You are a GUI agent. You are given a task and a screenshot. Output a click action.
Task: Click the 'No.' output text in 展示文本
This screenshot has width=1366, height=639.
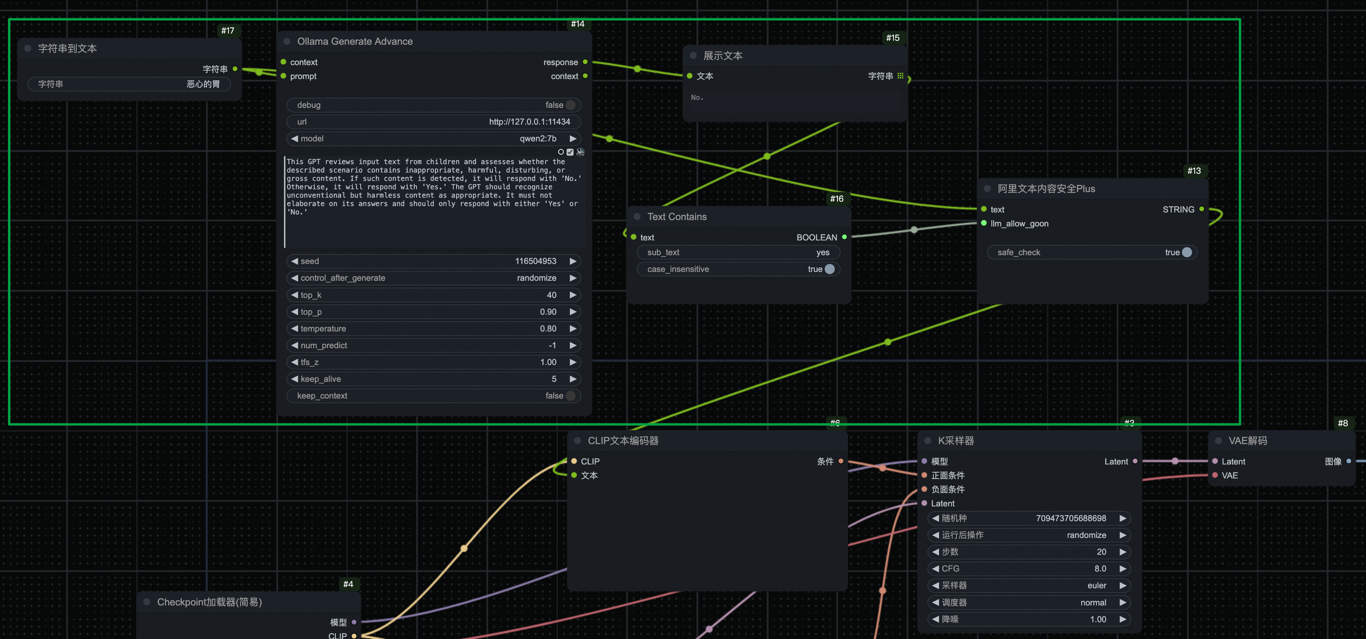697,97
